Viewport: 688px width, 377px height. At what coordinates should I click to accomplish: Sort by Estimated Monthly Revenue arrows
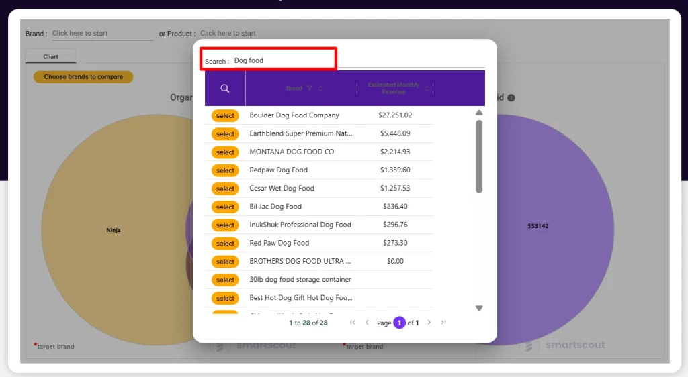click(x=427, y=89)
